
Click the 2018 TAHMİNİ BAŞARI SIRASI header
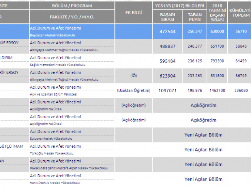217,12
